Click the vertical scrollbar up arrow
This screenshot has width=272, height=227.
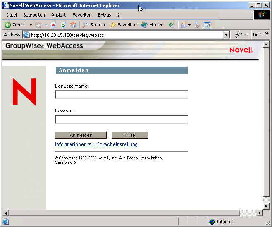[x=266, y=44]
